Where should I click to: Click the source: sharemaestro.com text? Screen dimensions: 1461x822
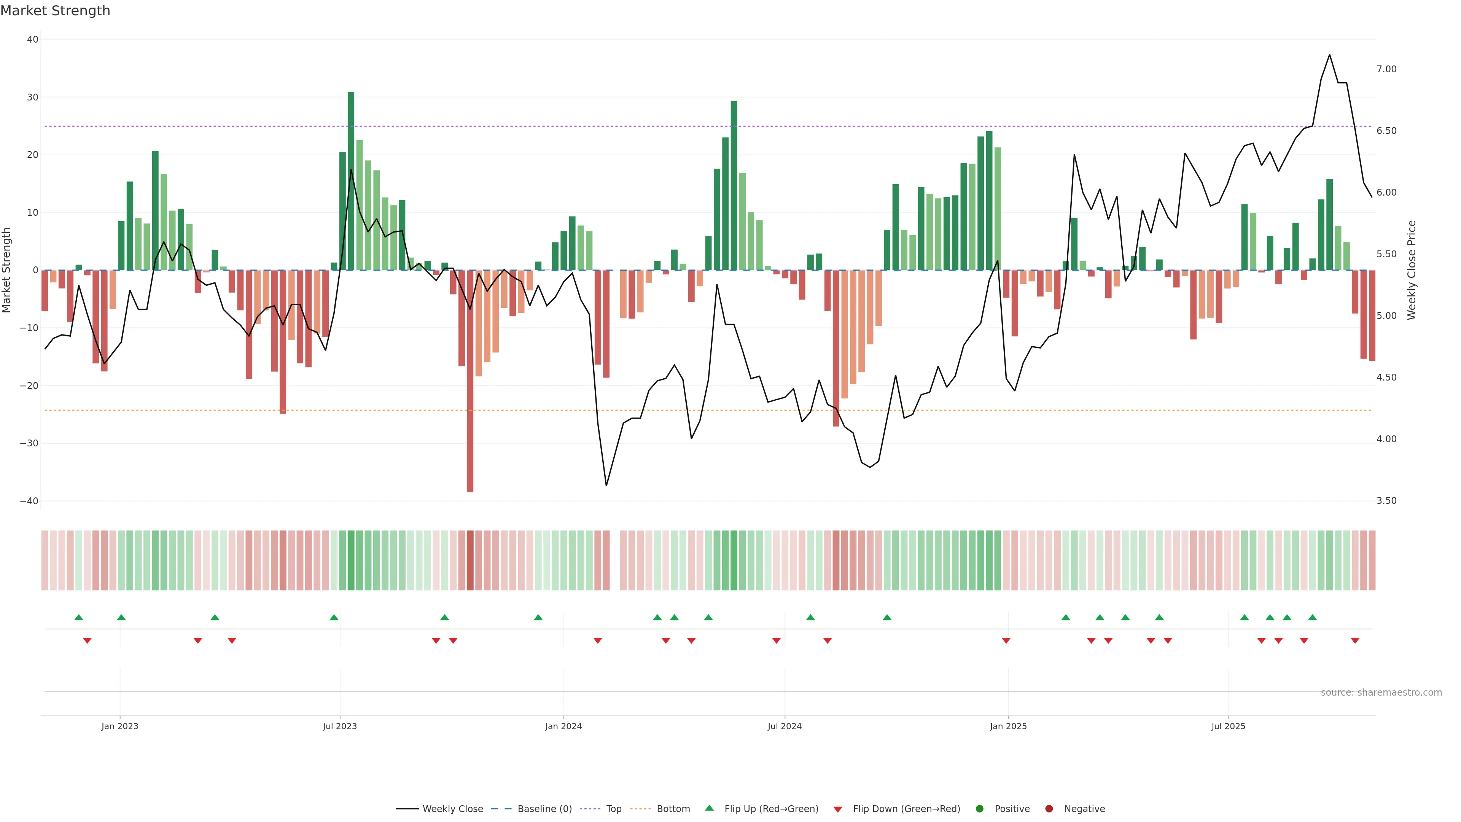[1381, 692]
